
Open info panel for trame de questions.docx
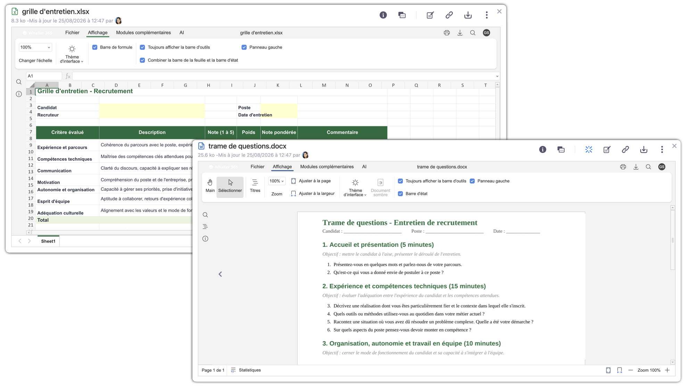(543, 149)
